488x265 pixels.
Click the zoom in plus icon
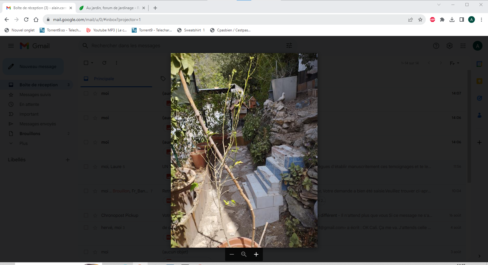pos(256,254)
